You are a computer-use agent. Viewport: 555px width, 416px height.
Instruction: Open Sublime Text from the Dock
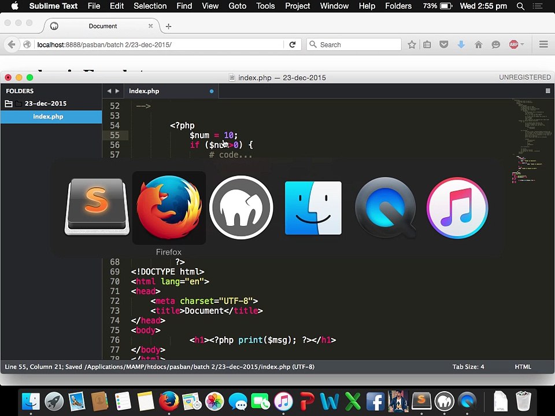[x=421, y=402]
